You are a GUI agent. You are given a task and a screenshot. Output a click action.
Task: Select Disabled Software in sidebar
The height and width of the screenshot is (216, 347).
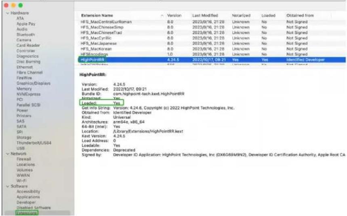(x=34, y=208)
